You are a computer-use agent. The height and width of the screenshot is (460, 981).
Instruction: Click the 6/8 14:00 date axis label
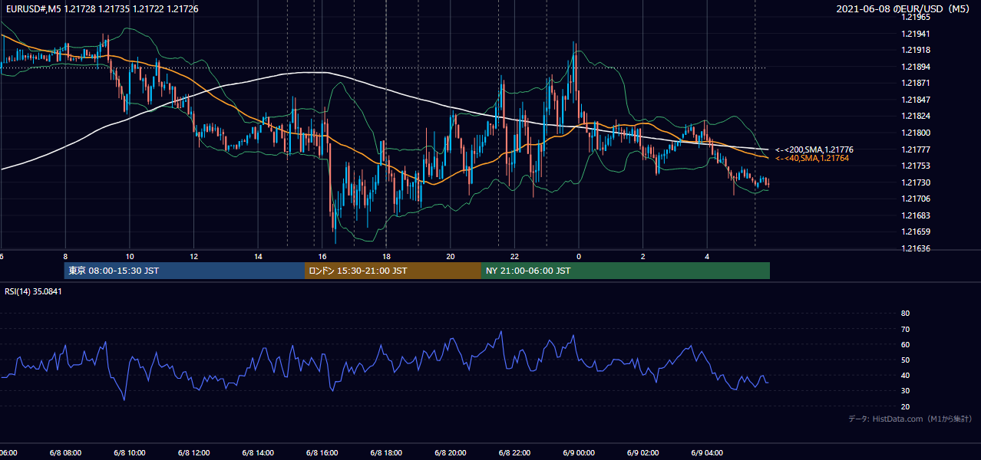click(257, 453)
